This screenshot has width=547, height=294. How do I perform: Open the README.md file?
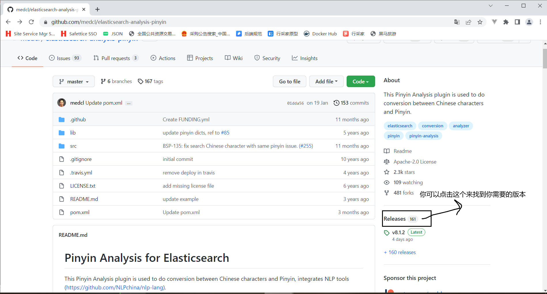[84, 199]
